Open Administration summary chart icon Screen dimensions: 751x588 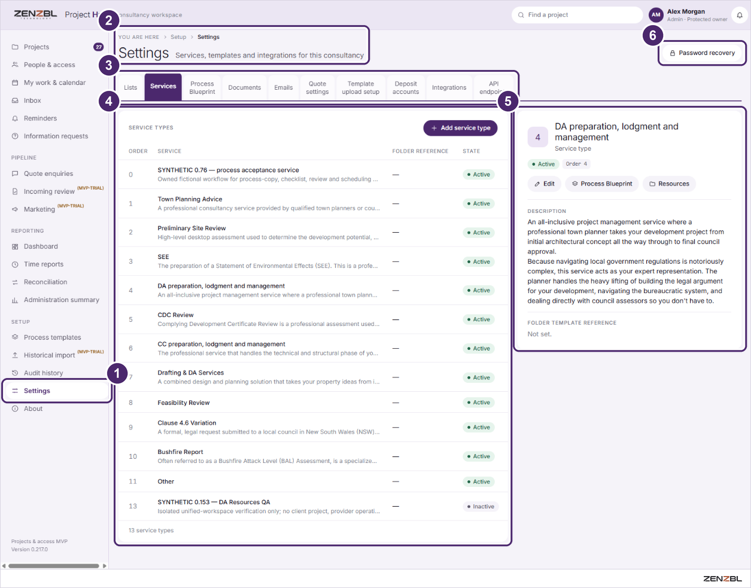[15, 300]
